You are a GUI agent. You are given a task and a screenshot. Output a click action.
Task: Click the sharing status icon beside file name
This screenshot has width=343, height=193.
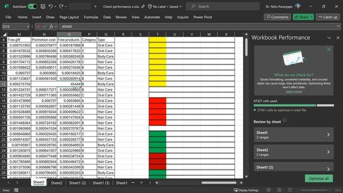(143, 6)
